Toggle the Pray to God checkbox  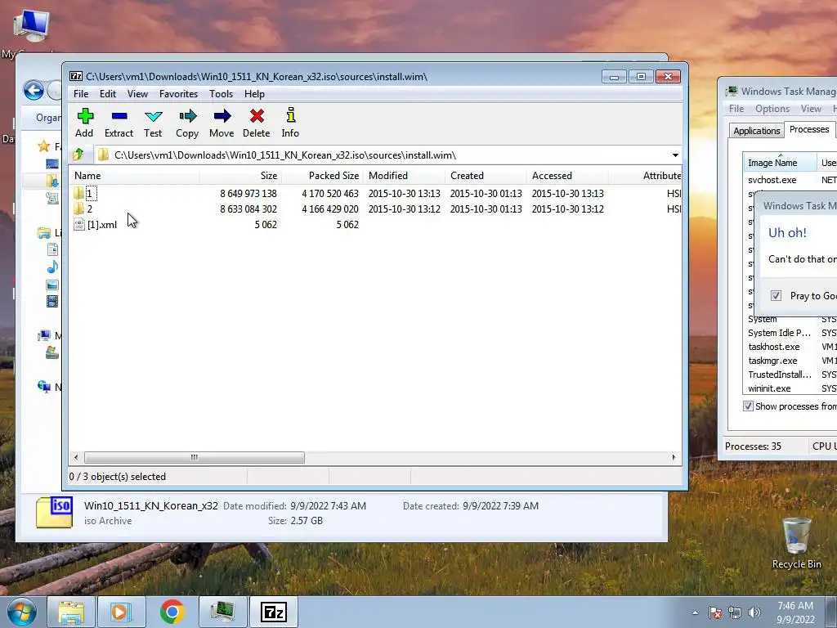point(777,296)
